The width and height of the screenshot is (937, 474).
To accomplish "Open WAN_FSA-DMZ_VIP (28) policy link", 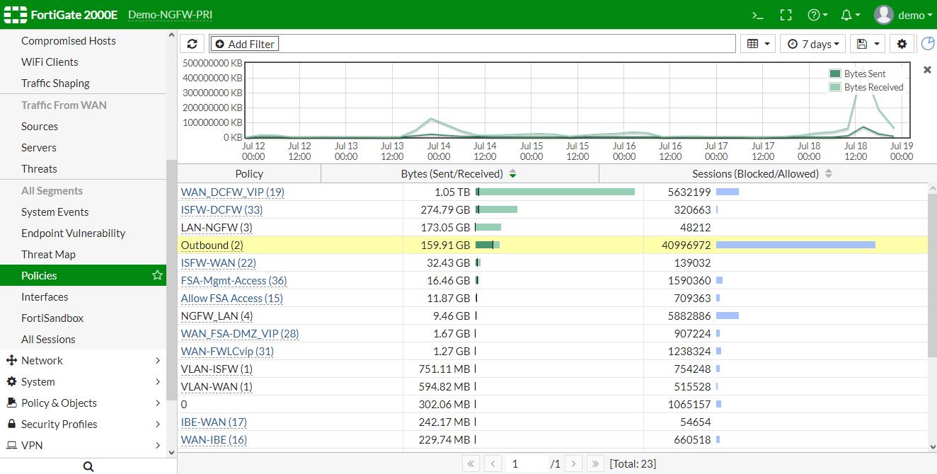I will pyautogui.click(x=240, y=333).
